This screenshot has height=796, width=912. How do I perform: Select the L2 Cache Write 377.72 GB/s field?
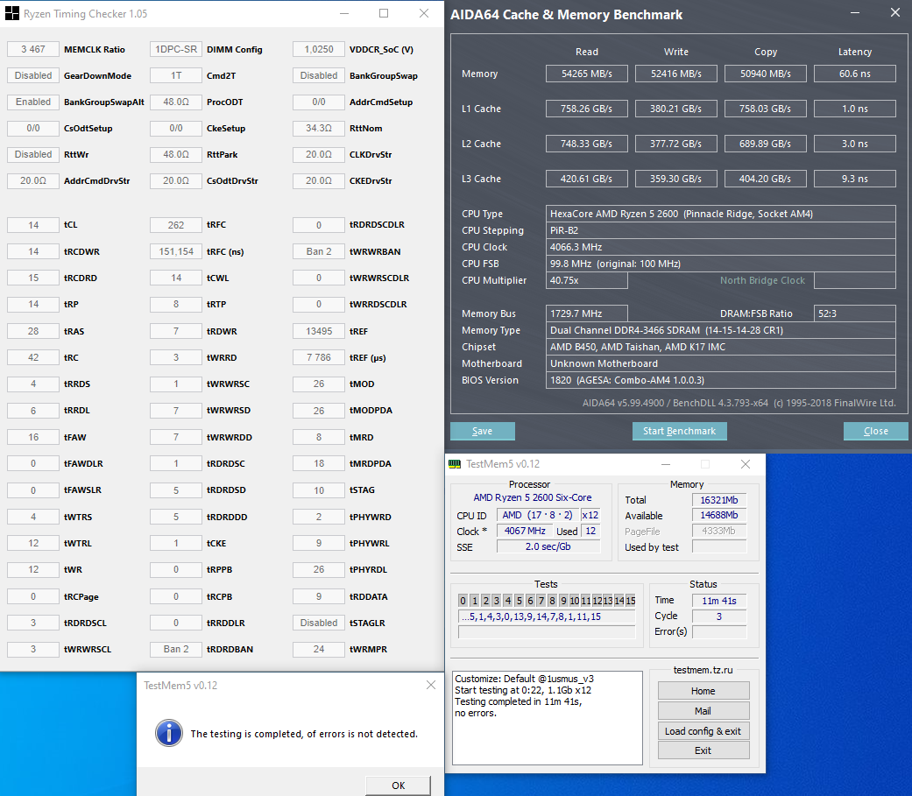coord(676,144)
